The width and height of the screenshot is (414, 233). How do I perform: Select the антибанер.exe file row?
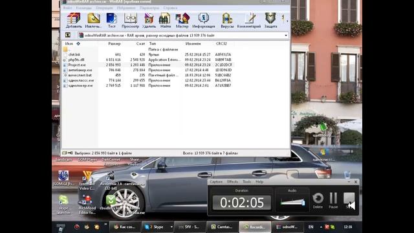coord(148,70)
